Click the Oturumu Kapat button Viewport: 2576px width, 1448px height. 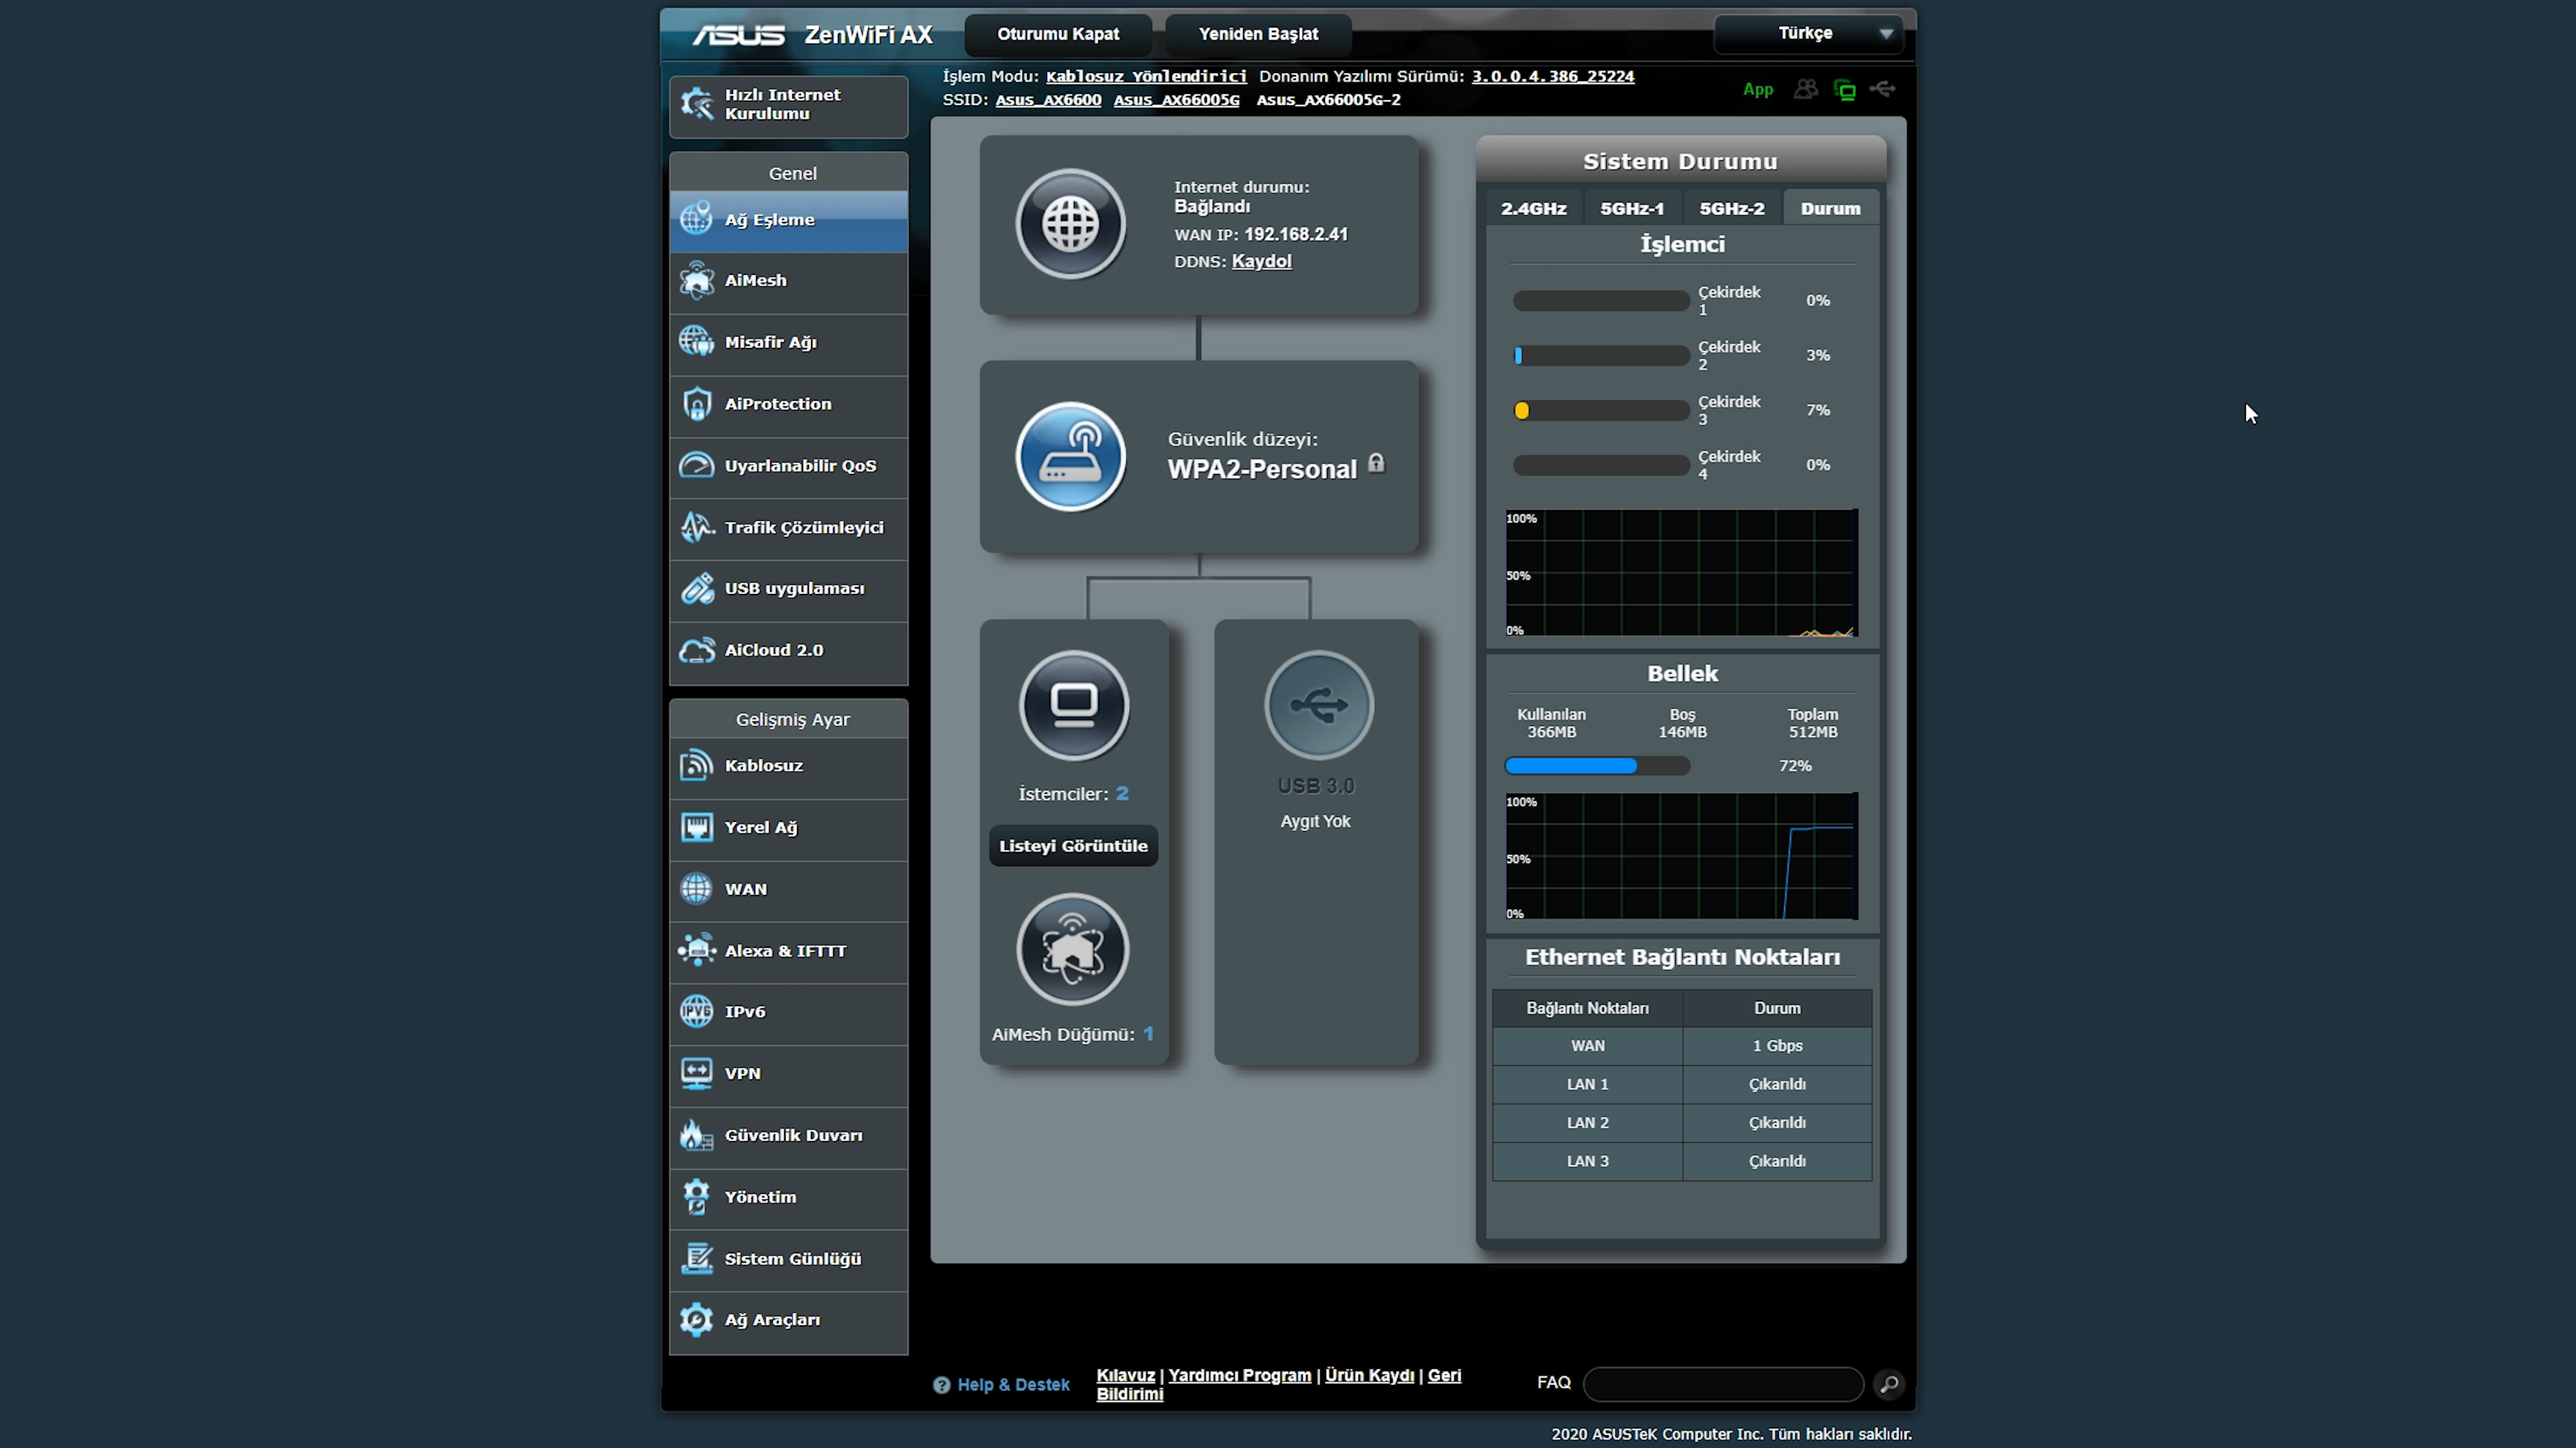(x=1058, y=34)
